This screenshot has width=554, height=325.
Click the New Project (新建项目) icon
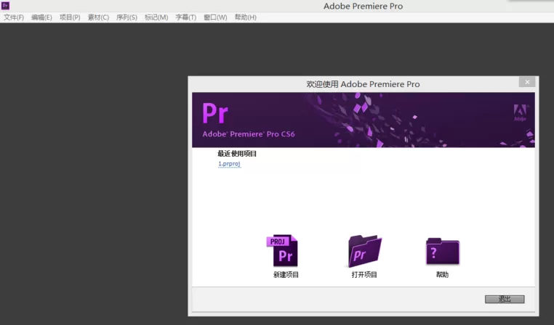click(x=282, y=250)
